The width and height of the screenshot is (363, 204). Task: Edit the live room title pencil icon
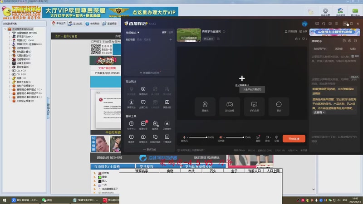point(224,31)
